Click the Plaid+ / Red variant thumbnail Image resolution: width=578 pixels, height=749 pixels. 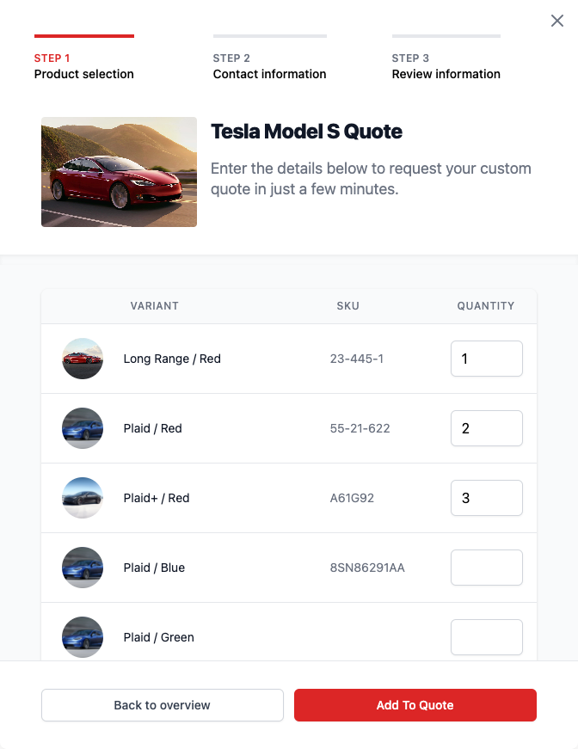tap(83, 498)
